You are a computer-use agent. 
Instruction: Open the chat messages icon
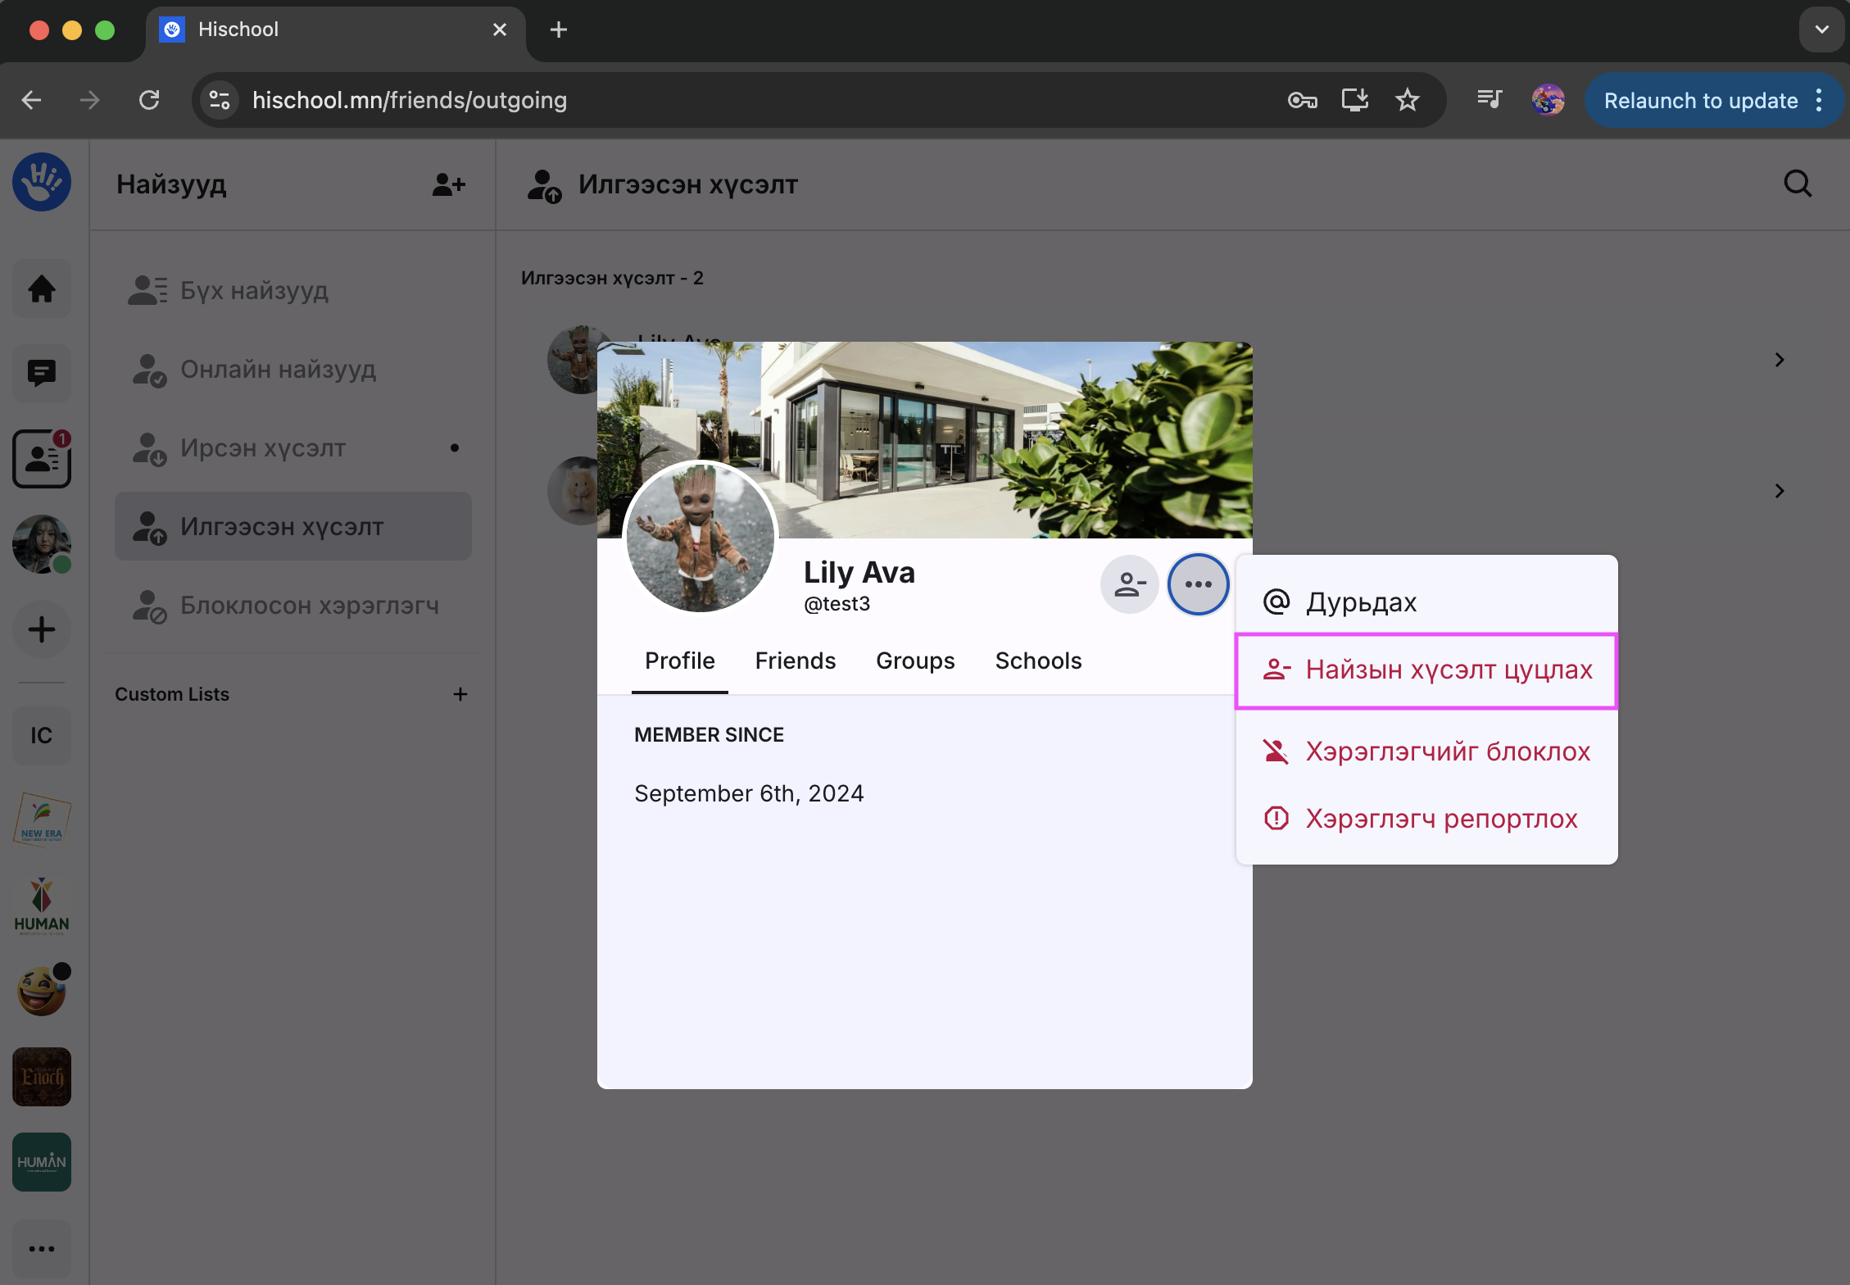point(42,374)
